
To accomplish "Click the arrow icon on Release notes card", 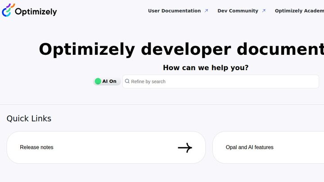I will pos(185,147).
